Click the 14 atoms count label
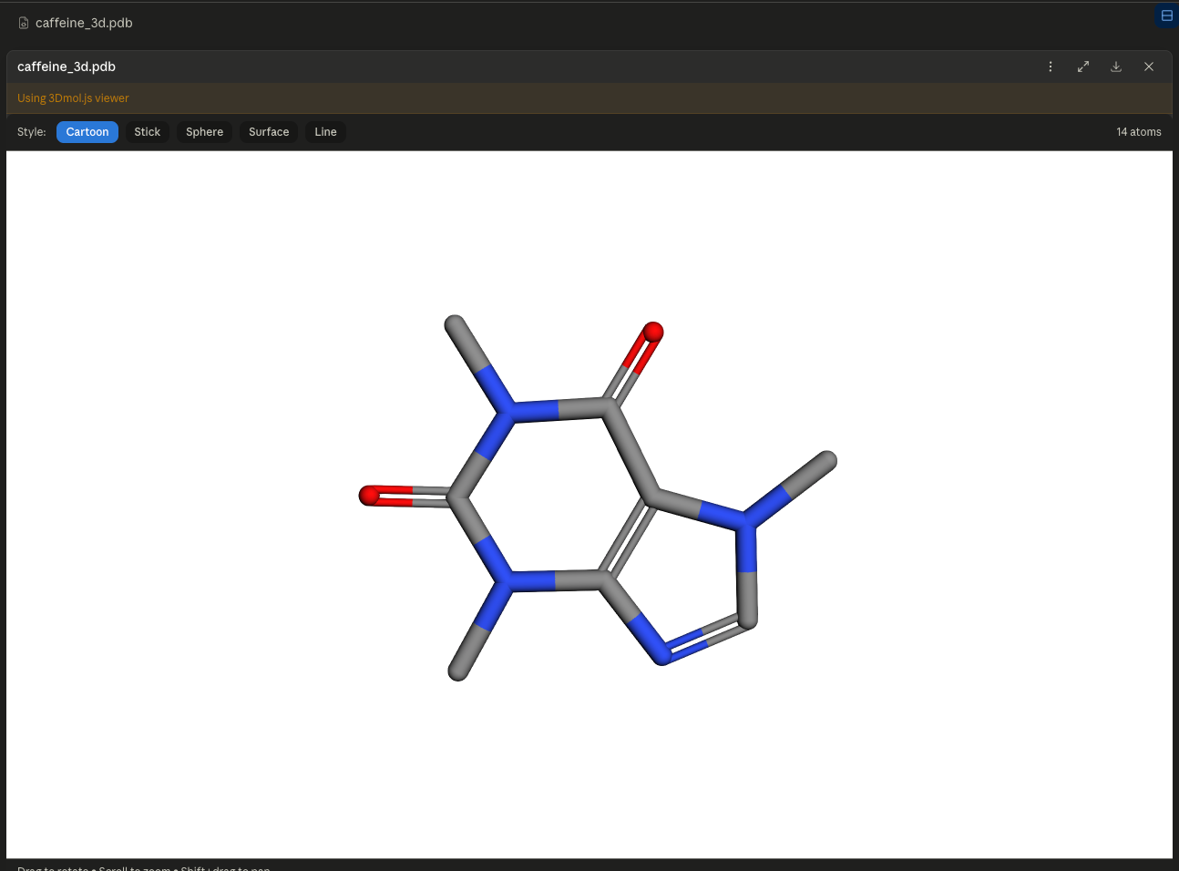 click(x=1139, y=132)
